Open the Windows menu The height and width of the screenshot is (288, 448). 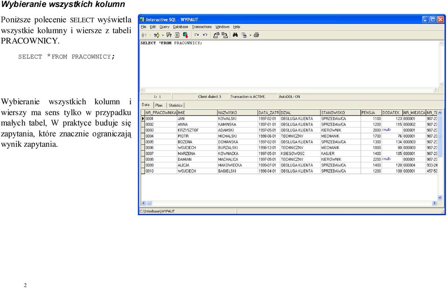pos(222,27)
